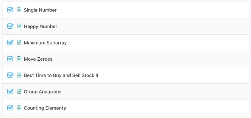Click the code file icon beside Move Zeroes
Image resolution: width=251 pixels, height=118 pixels.
click(x=19, y=59)
